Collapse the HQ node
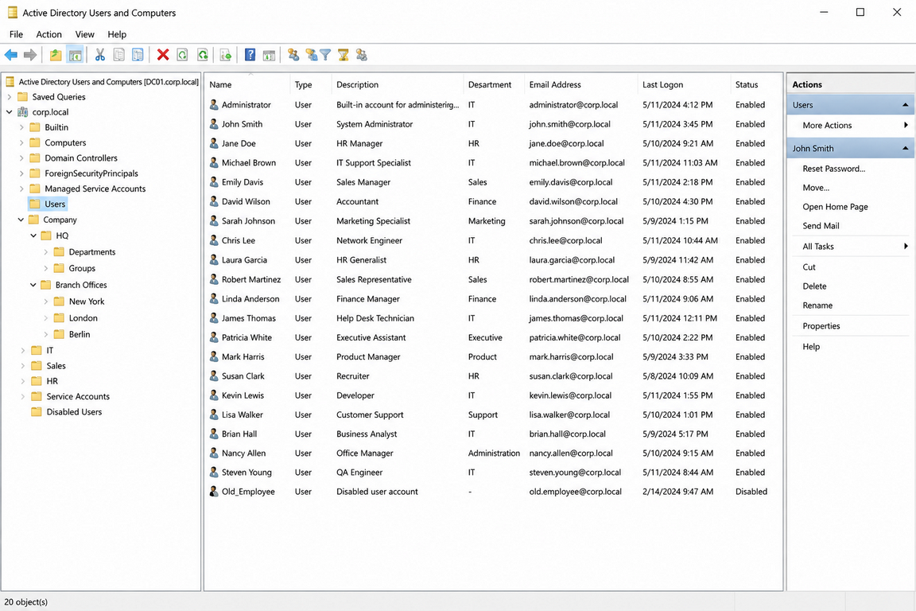This screenshot has height=611, width=916. click(x=33, y=235)
